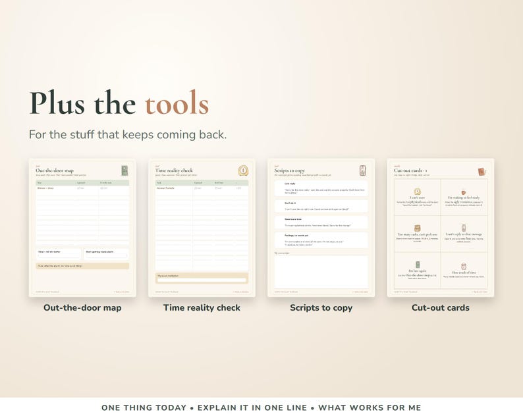Image resolution: width=523 pixels, height=418 pixels.
Task: Click the "Scripts to copy" caption below the page
Action: click(x=321, y=307)
